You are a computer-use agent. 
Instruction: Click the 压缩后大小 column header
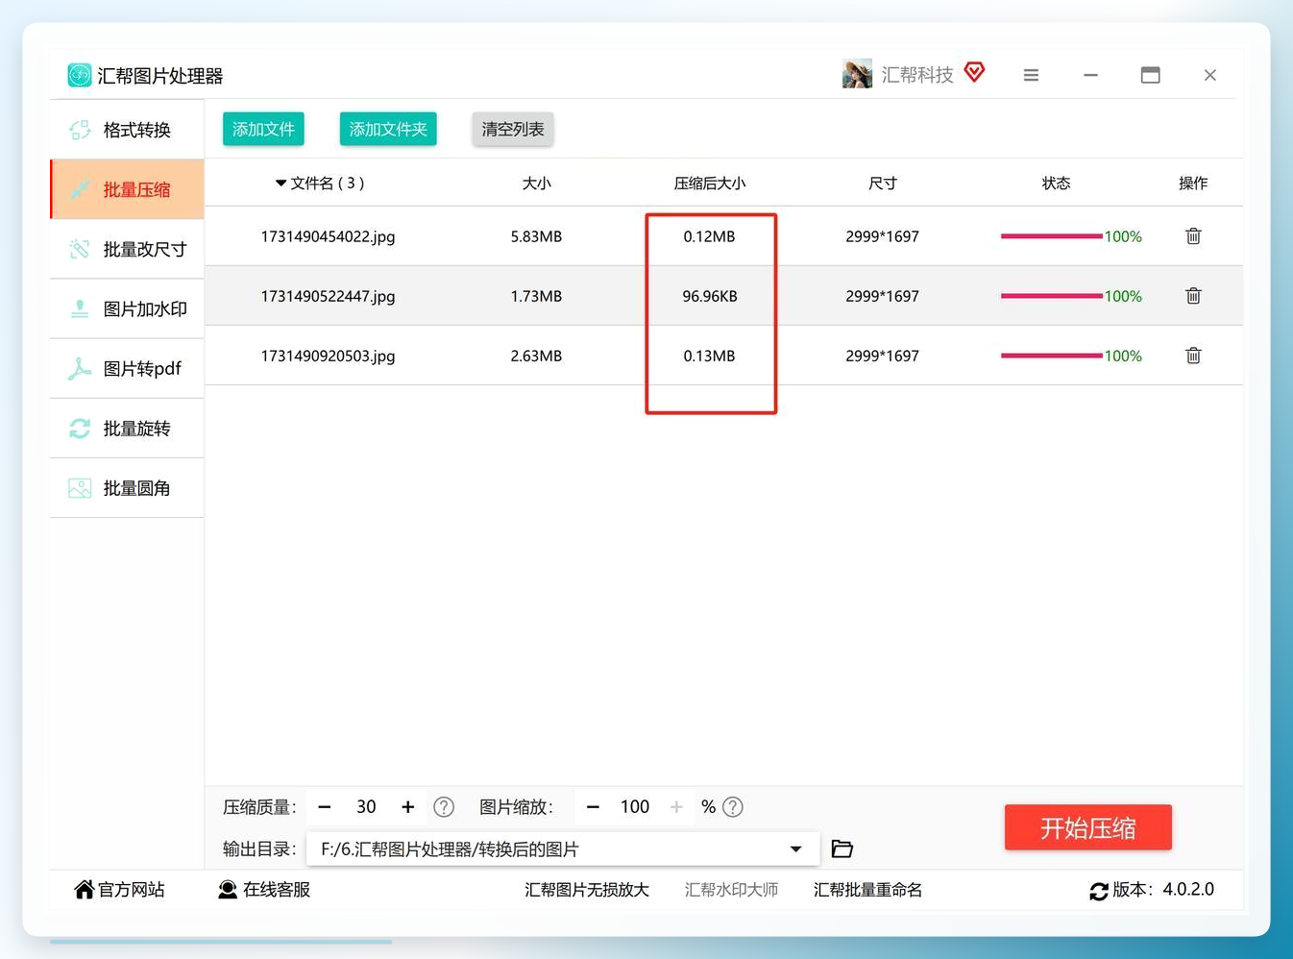pos(710,183)
